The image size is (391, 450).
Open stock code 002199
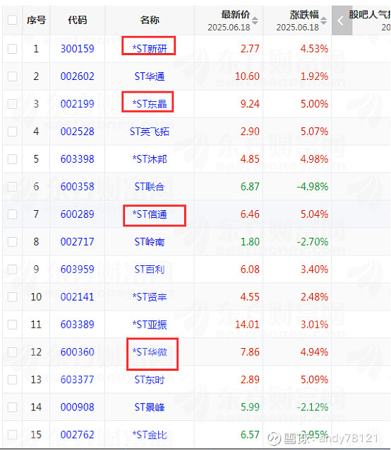click(x=78, y=104)
